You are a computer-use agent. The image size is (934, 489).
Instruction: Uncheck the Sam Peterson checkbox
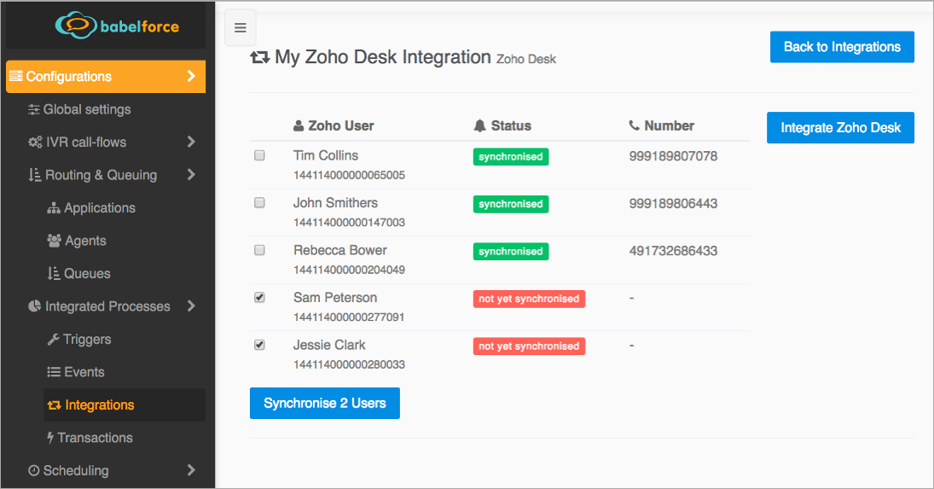[x=260, y=297]
